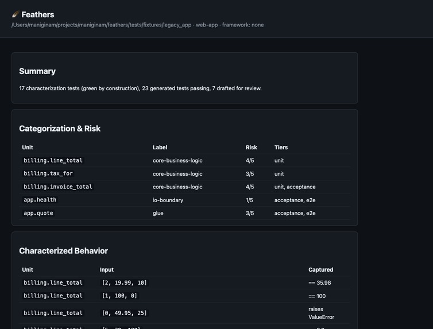Select the legacy_app project path text
Screen dimensions: 433x329
101,25
